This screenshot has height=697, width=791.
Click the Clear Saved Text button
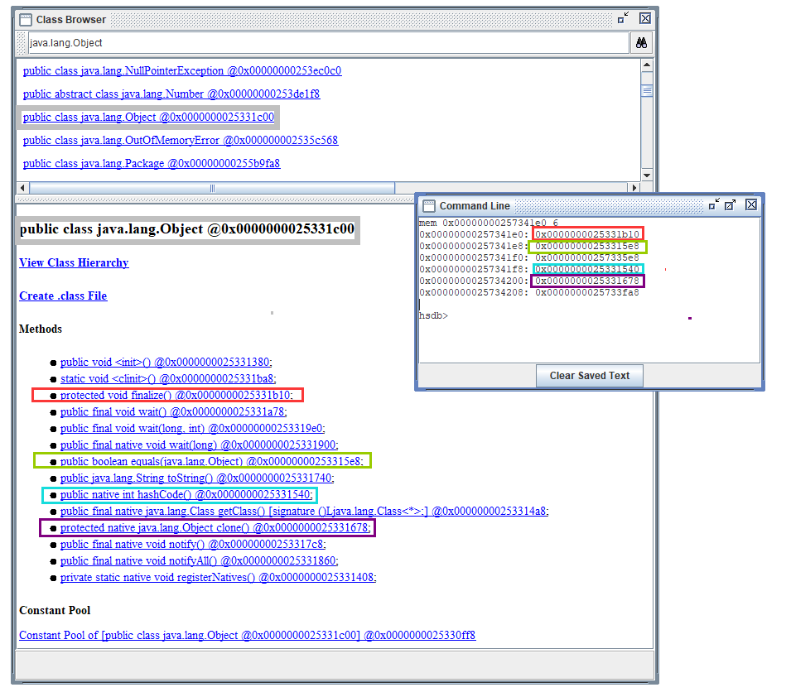[589, 376]
